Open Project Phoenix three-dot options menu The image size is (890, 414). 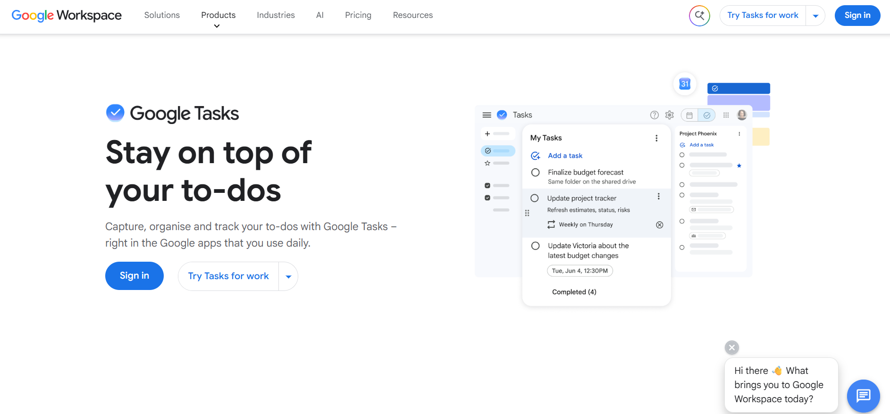click(x=739, y=134)
